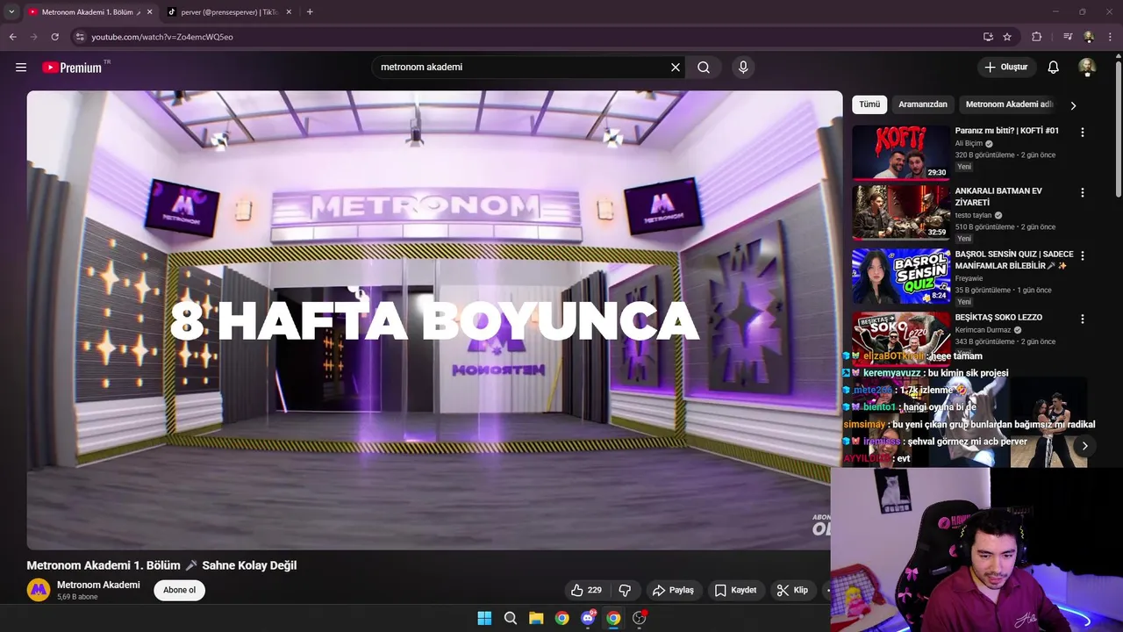Close the perver TikTok browser tab

click(x=288, y=12)
